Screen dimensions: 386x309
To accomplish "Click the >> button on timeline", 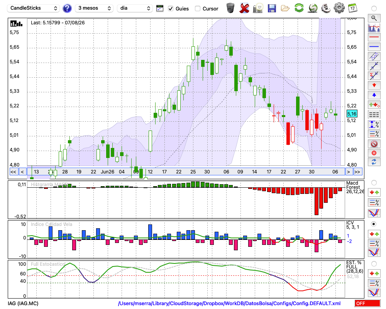I will (x=357, y=172).
